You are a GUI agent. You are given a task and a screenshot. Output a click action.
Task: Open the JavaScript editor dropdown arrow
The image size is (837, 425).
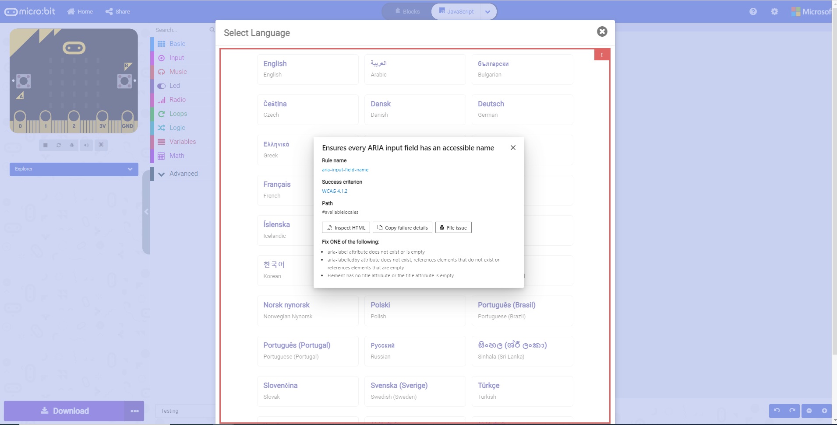tap(487, 11)
